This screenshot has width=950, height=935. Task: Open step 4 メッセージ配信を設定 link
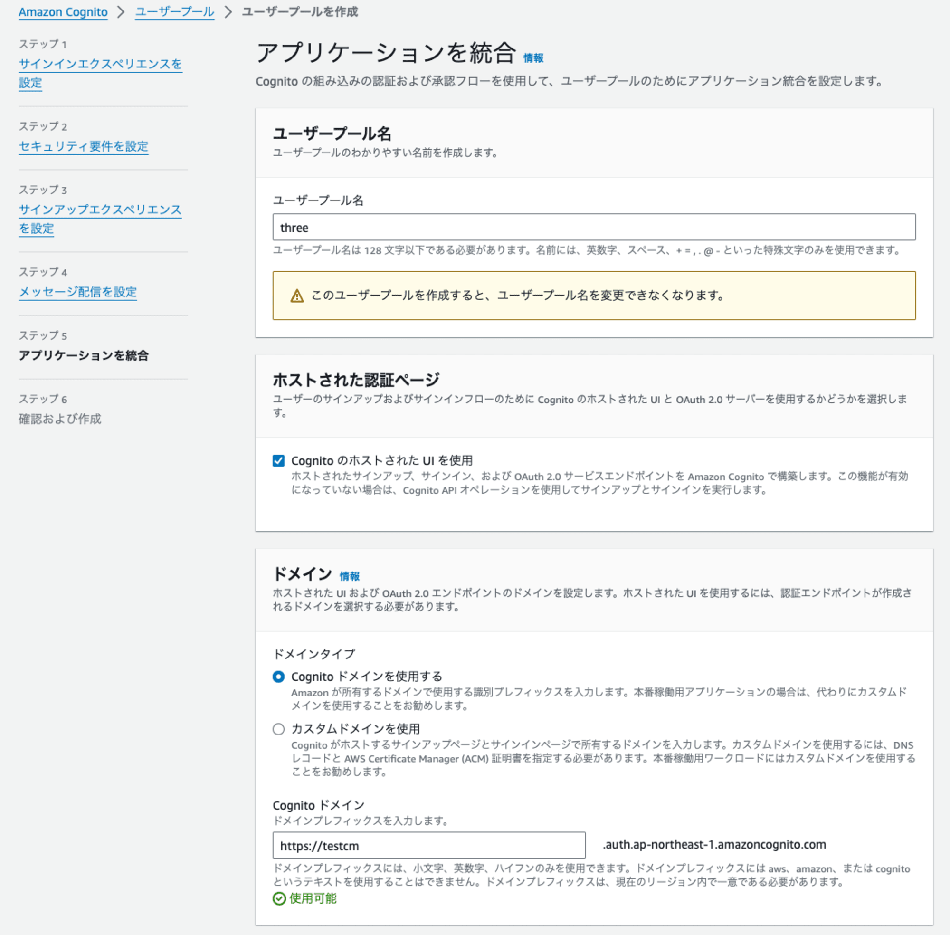pyautogui.click(x=77, y=292)
